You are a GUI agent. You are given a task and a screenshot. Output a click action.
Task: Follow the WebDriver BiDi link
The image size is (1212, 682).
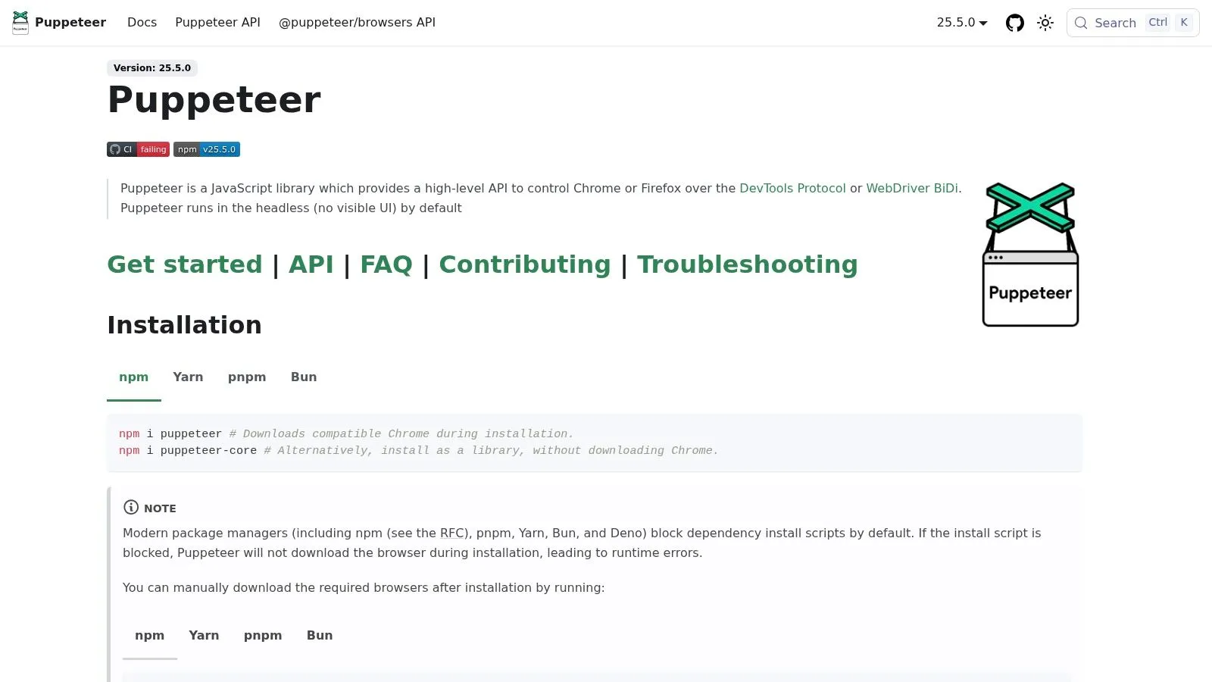[x=912, y=188]
